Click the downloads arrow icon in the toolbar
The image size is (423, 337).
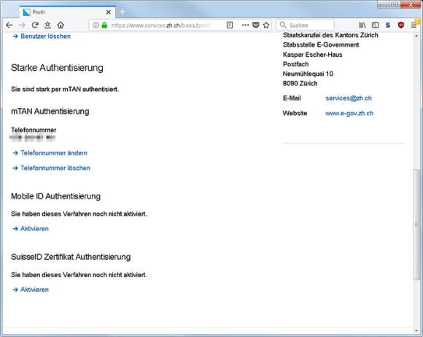coord(47,25)
